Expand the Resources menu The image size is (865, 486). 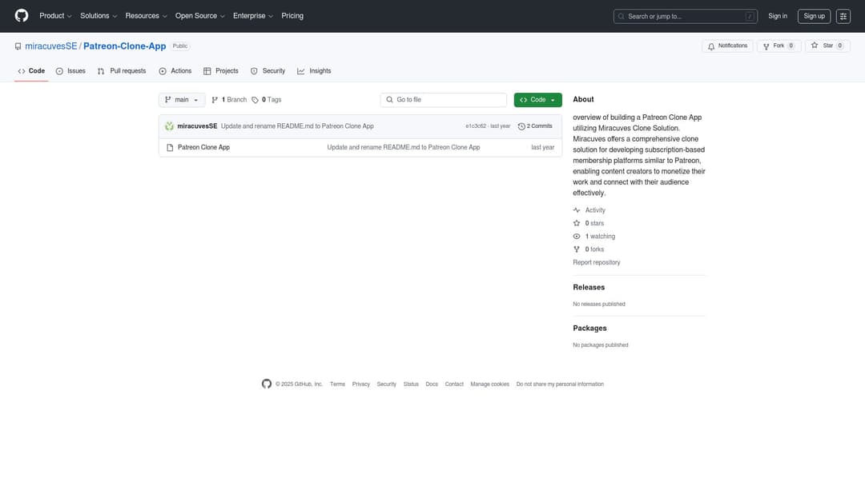(146, 16)
